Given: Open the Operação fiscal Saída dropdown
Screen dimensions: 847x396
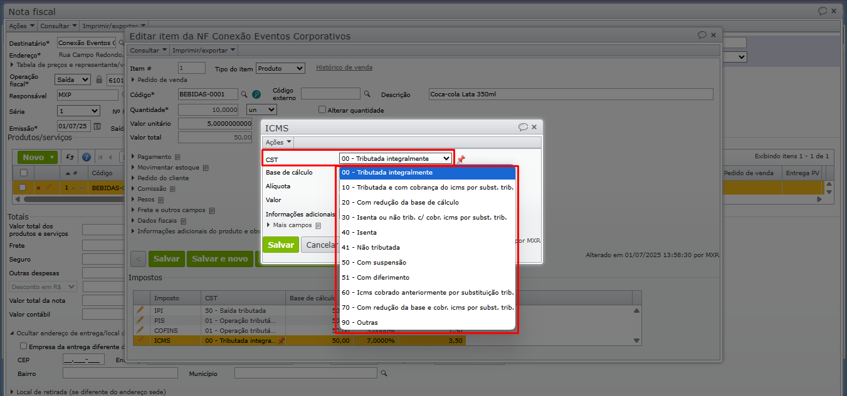Looking at the screenshot, I should [x=73, y=79].
